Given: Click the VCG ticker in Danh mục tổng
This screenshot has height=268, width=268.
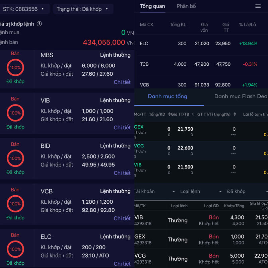Looking at the screenshot, I should coord(139,146).
